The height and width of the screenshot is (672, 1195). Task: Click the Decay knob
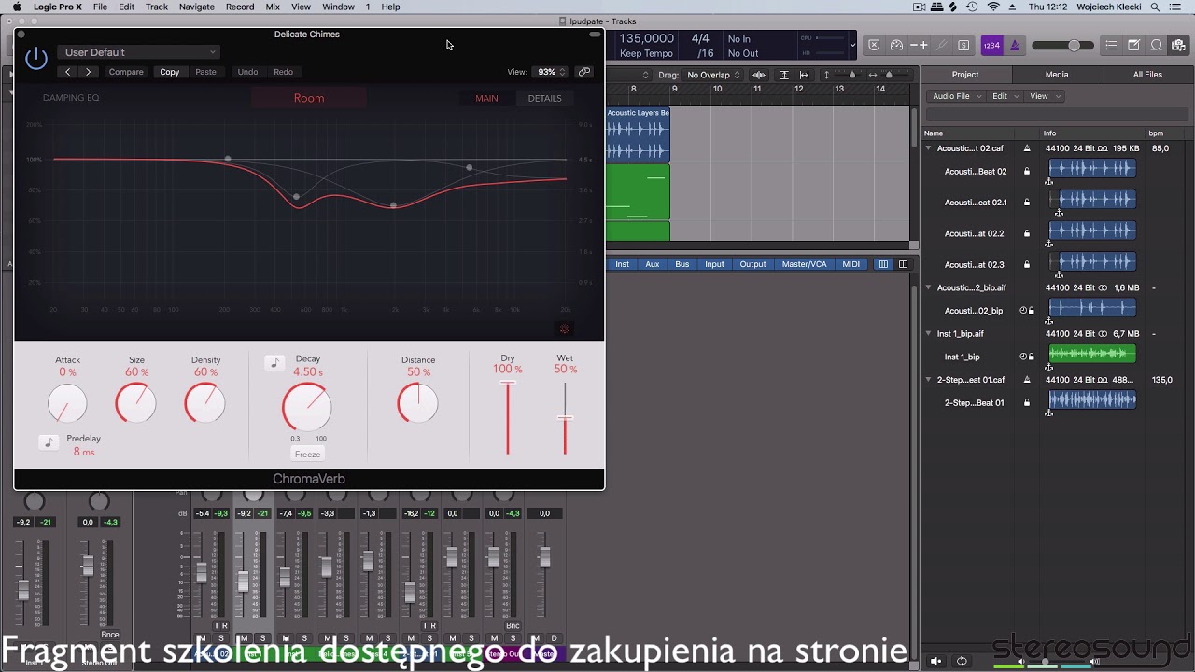[306, 407]
